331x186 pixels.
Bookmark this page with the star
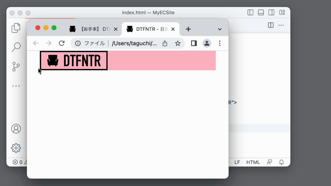(178, 43)
